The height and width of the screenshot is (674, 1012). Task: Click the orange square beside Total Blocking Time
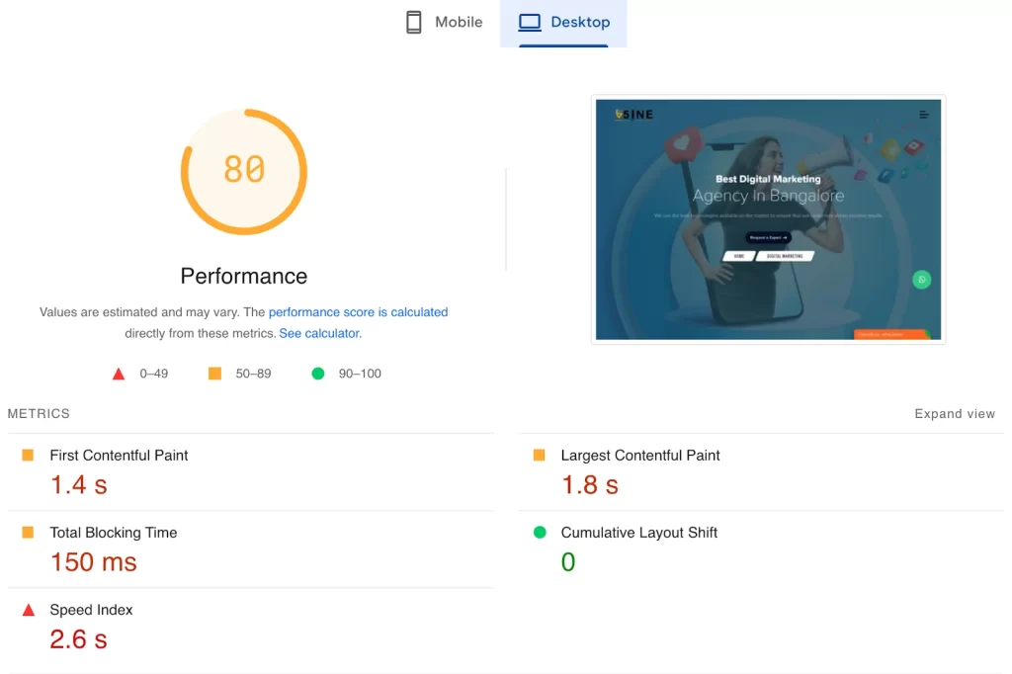coord(30,533)
